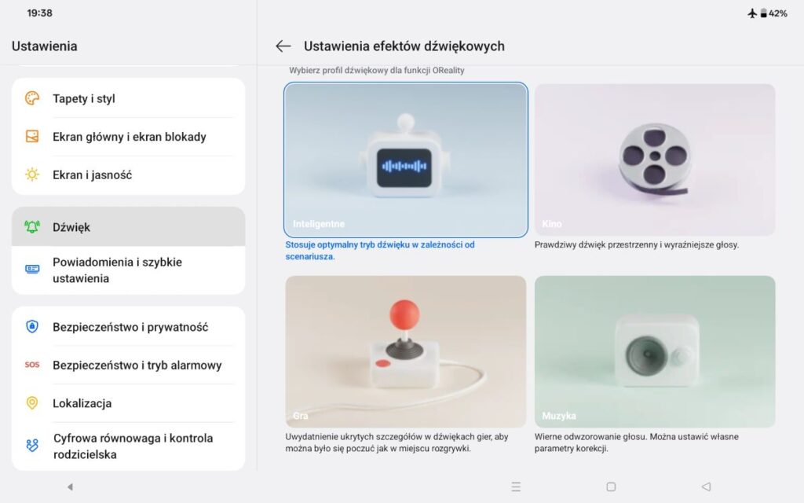Screen dimensions: 804x503
Task: Tap the Lokalizacja pin icon
Action: pos(32,403)
